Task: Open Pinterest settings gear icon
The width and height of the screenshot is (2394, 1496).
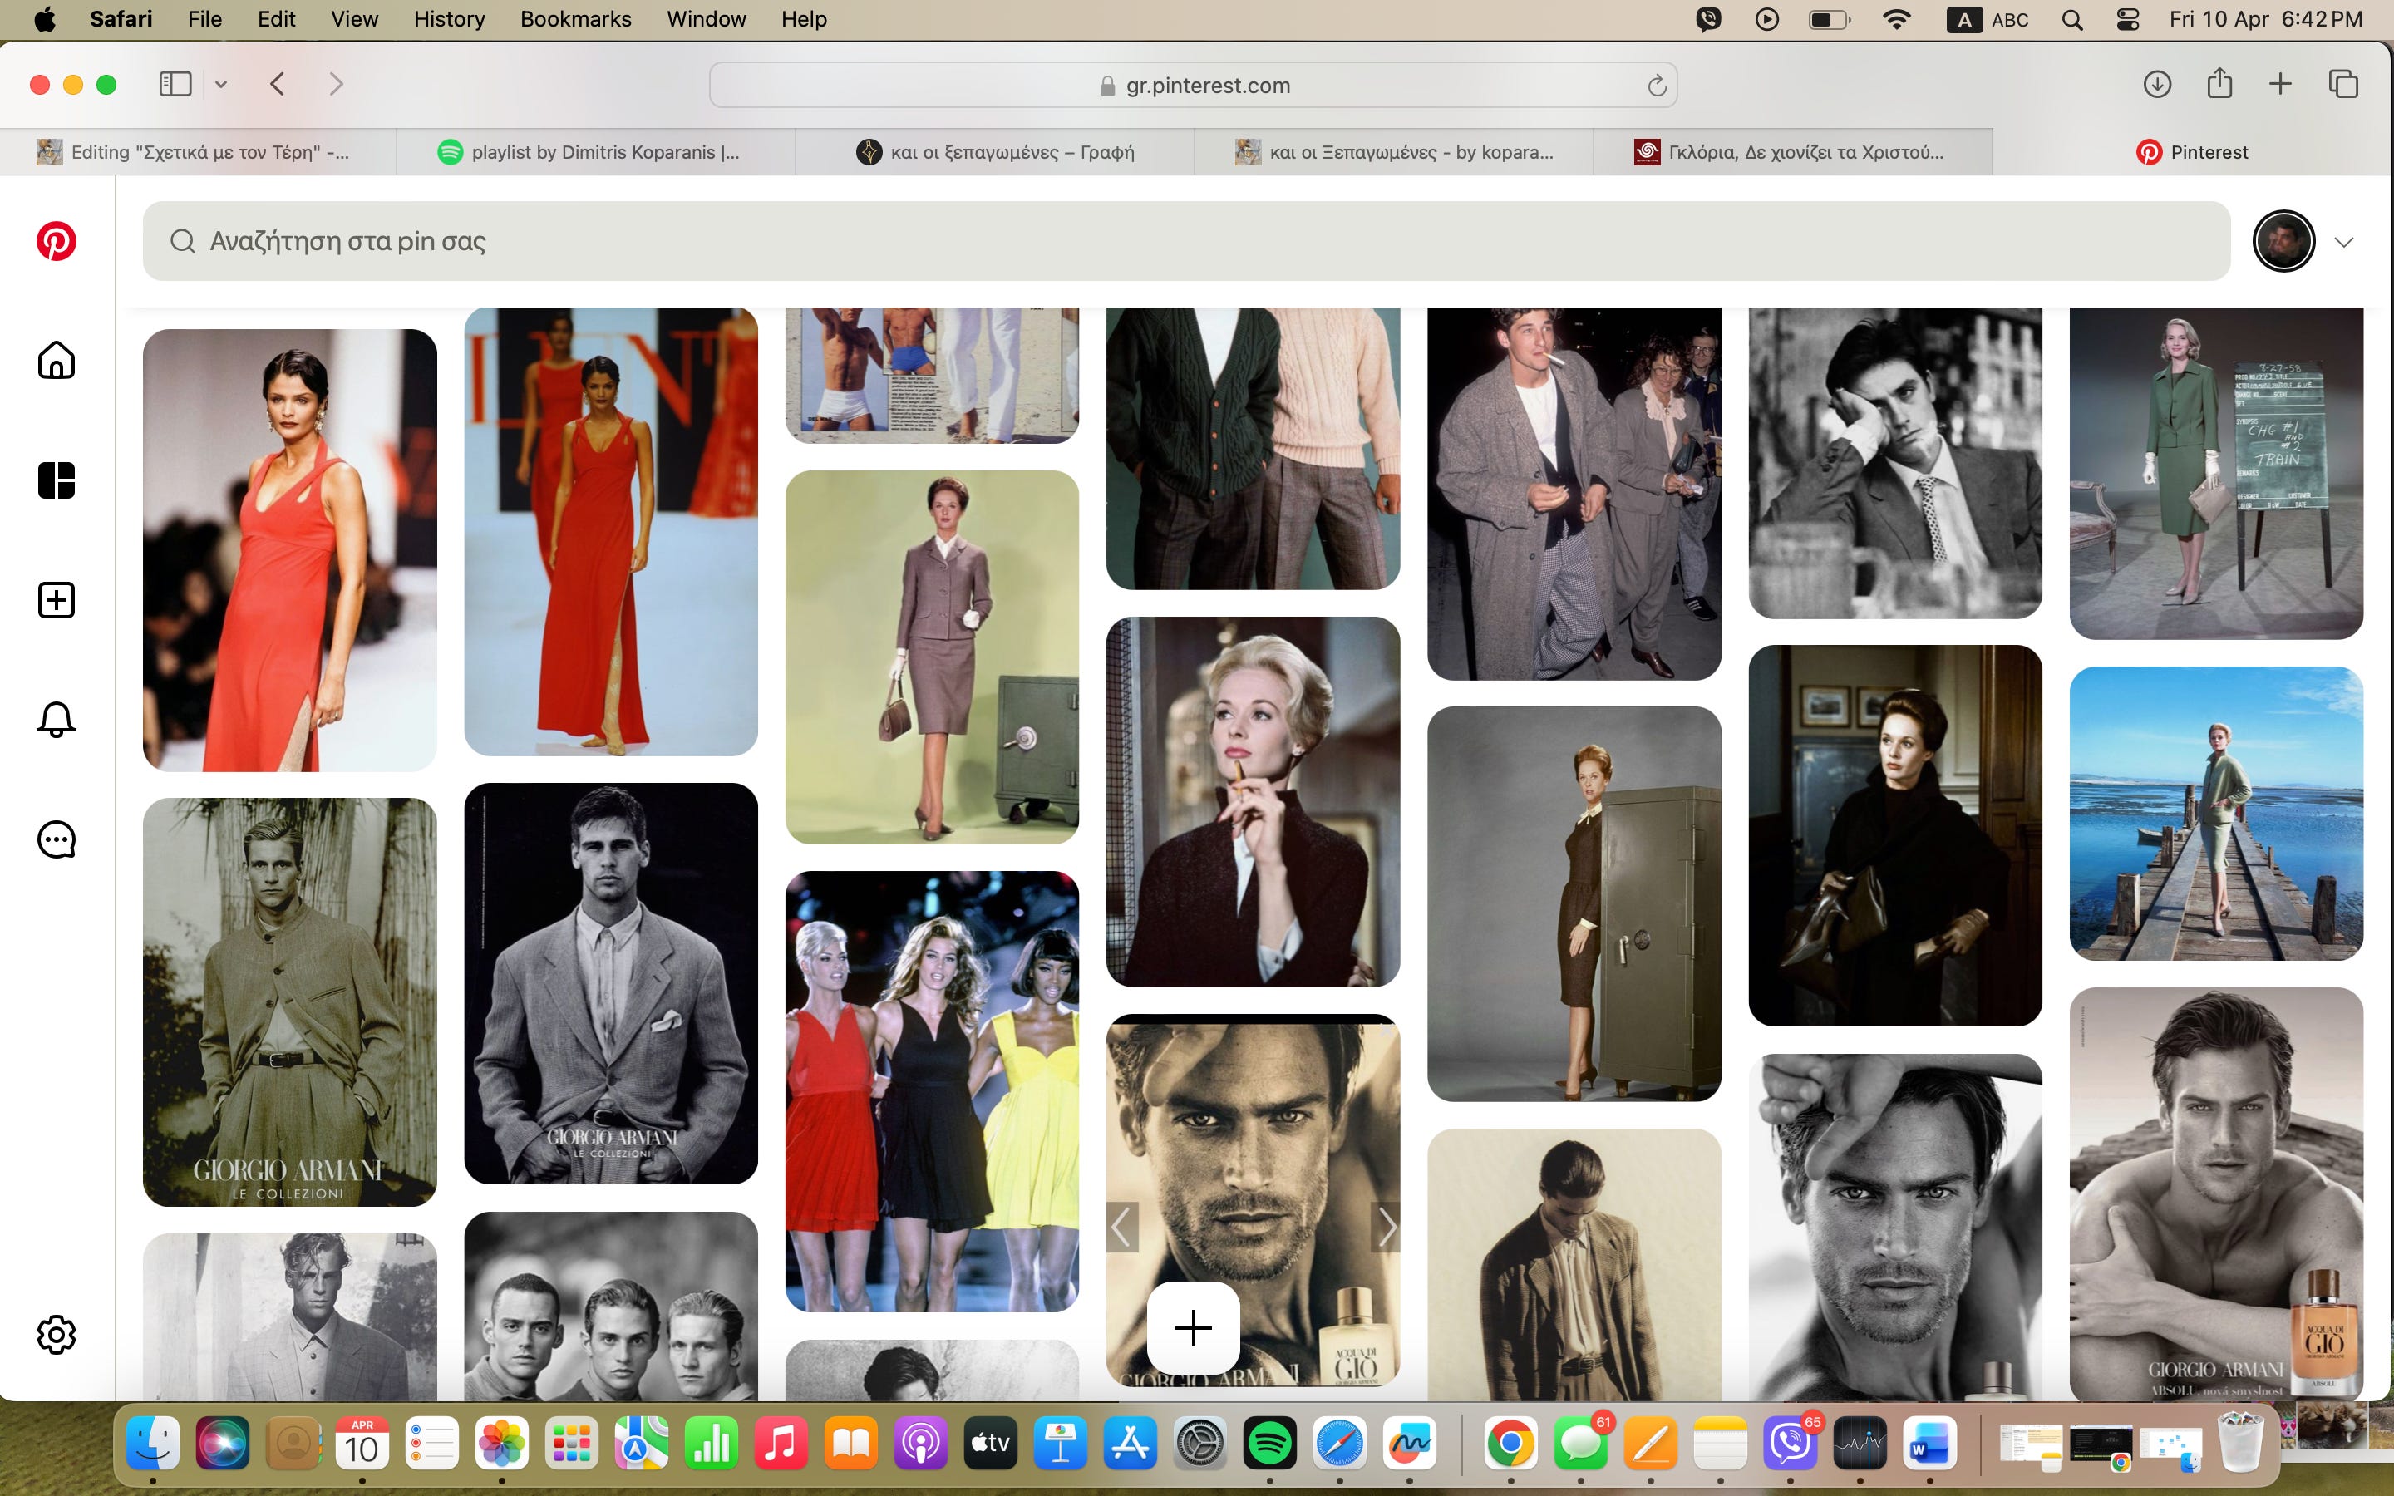Action: [x=57, y=1335]
